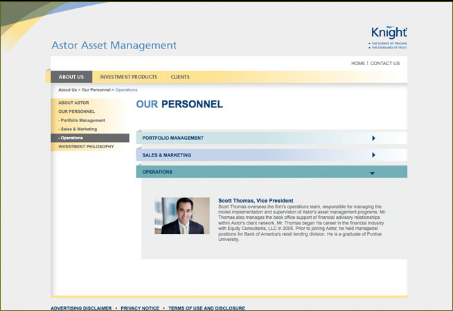
Task: Open the Home link
Action: tap(358, 63)
